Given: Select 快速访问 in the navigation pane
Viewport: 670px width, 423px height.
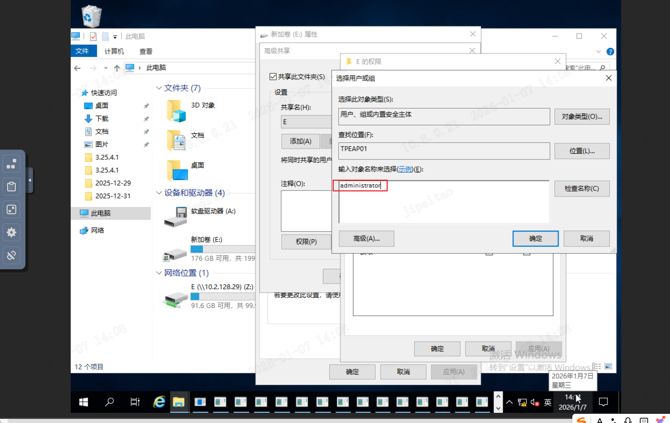Looking at the screenshot, I should pyautogui.click(x=104, y=93).
